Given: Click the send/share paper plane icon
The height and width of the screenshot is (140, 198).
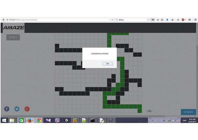Looking at the screenshot, I should click(178, 20).
